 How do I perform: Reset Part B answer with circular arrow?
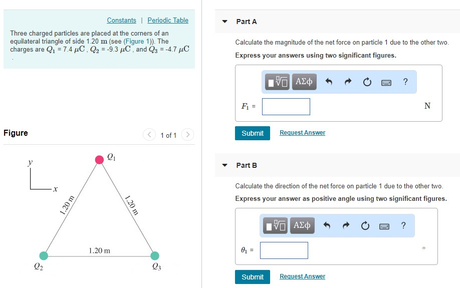[x=365, y=226]
